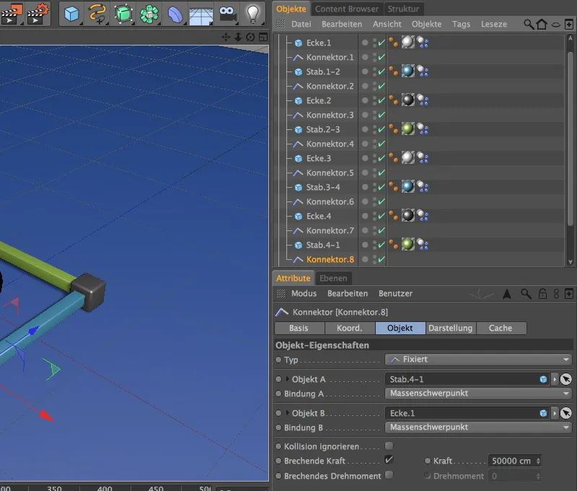This screenshot has height=491, width=577.
Task: Click the render to picture viewer icon
Action: coord(12,14)
